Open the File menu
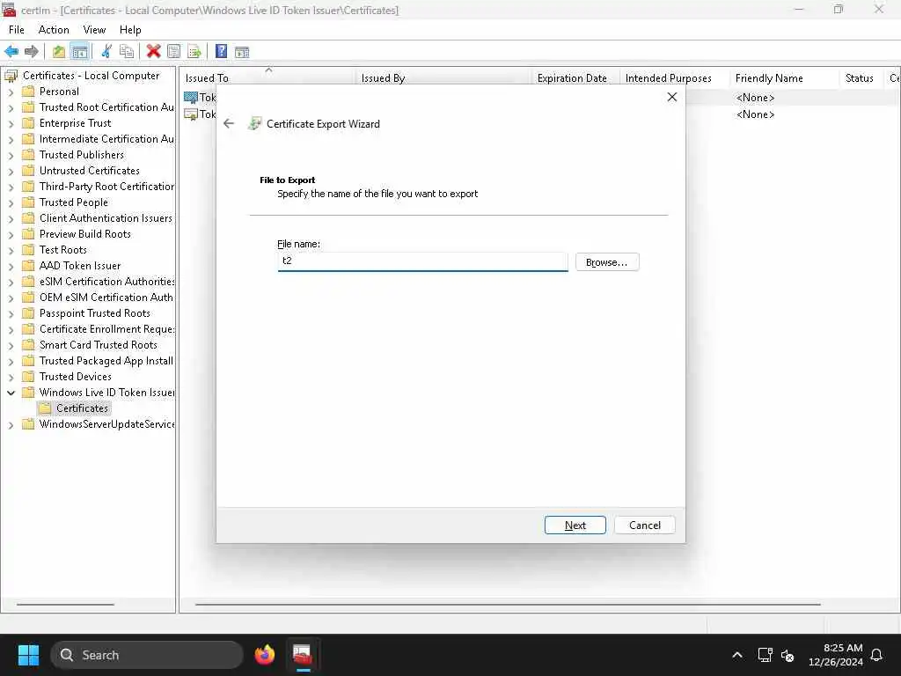This screenshot has height=676, width=901. 16,30
